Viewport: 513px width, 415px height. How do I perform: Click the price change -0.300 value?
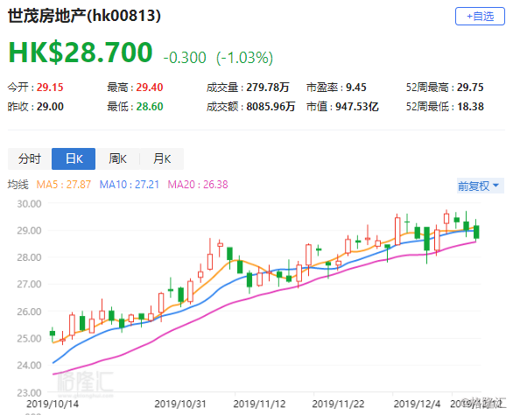click(x=185, y=58)
